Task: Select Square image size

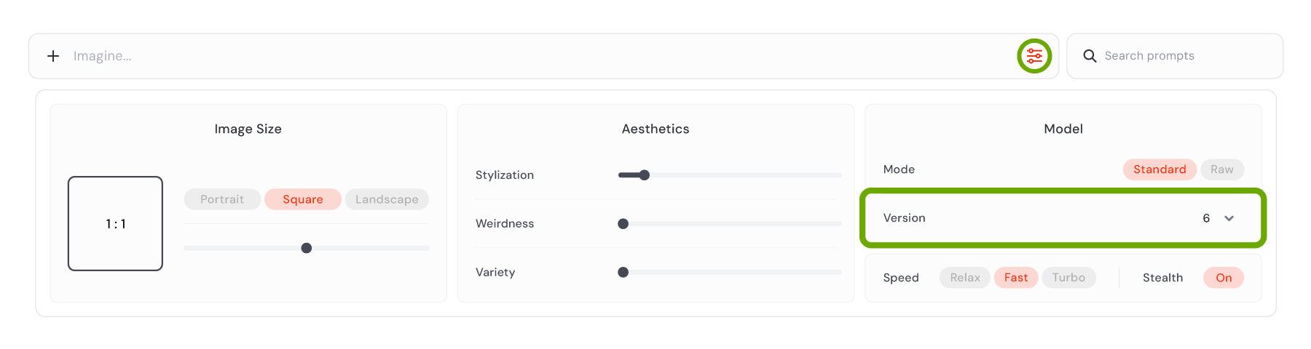Action: [x=303, y=199]
